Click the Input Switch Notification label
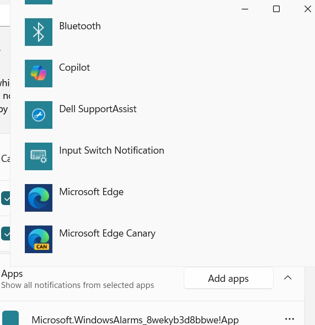 click(111, 150)
